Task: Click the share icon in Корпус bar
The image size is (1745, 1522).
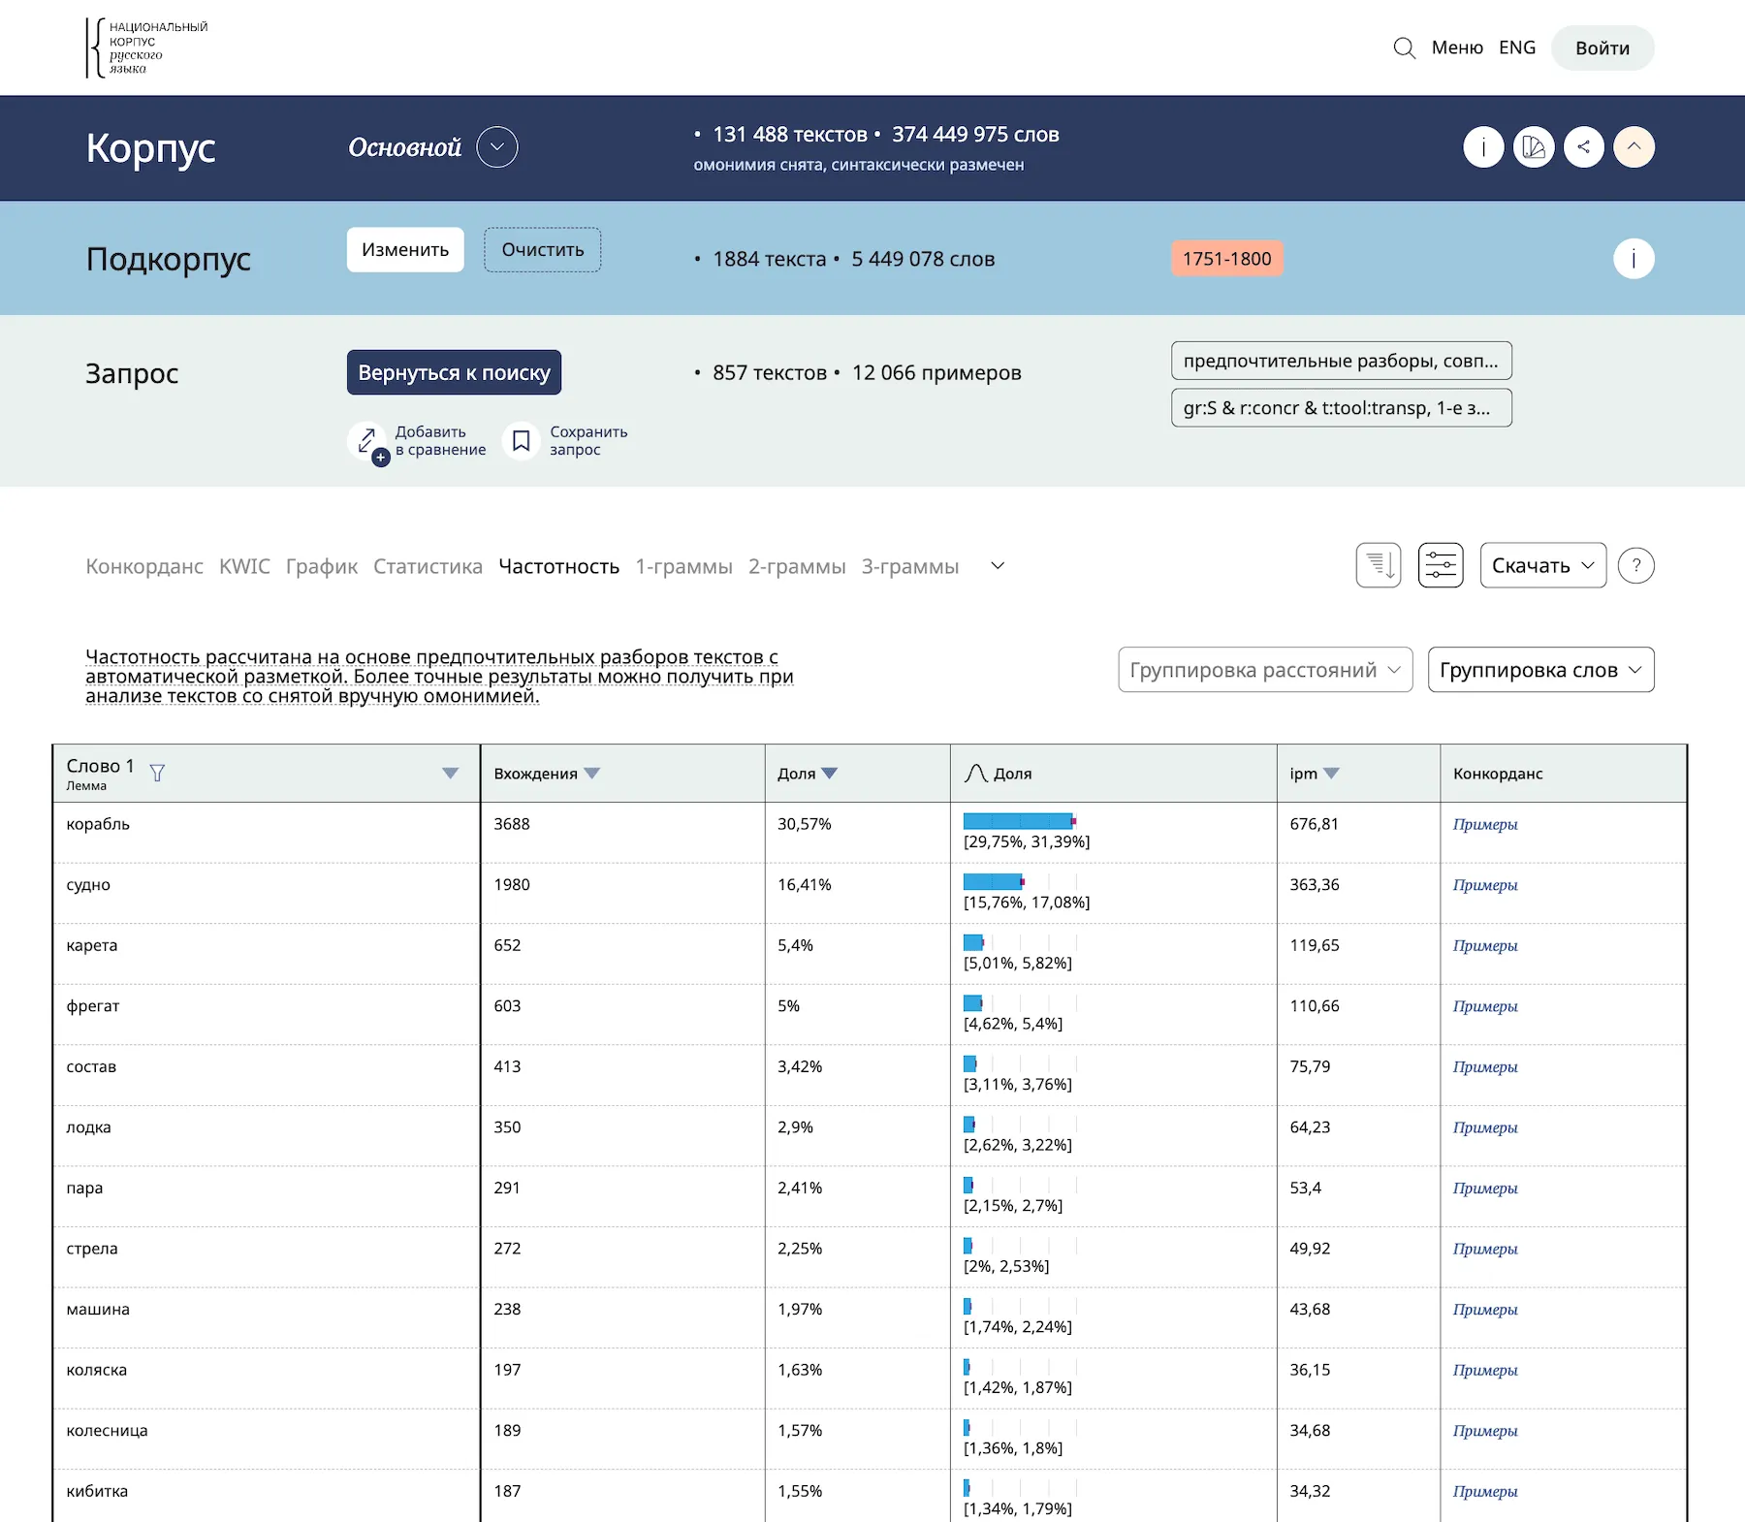Action: pyautogui.click(x=1584, y=147)
